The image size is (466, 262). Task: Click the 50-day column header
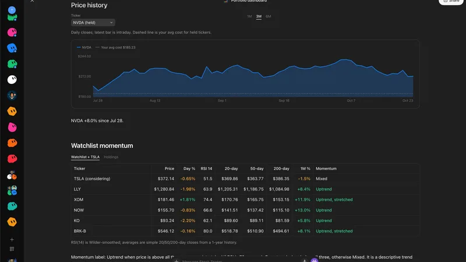[257, 168]
